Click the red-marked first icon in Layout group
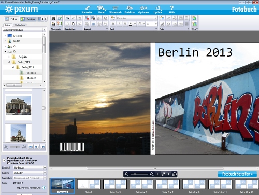 [87, 18]
